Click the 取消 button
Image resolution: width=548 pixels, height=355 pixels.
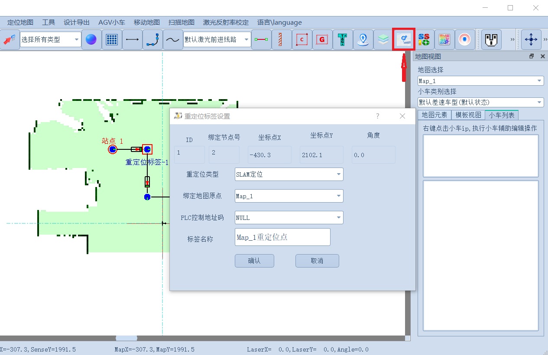coord(317,261)
